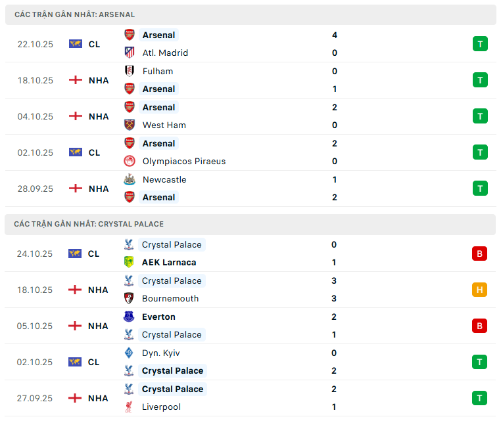The height and width of the screenshot is (421, 501).
Task: Click the Olympiacos Piraeus crest icon
Action: (x=130, y=161)
